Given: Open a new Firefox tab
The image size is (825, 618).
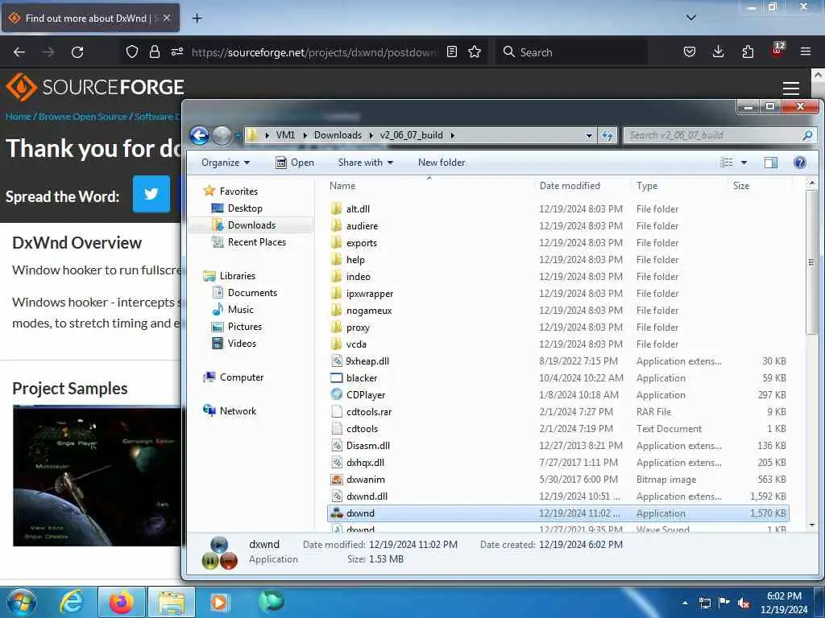Looking at the screenshot, I should tap(197, 18).
